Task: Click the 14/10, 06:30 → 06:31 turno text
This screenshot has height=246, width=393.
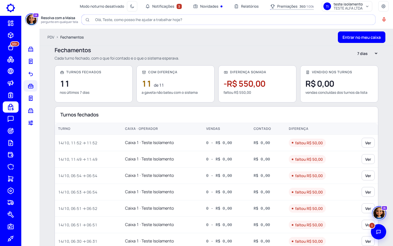Action: (78, 241)
